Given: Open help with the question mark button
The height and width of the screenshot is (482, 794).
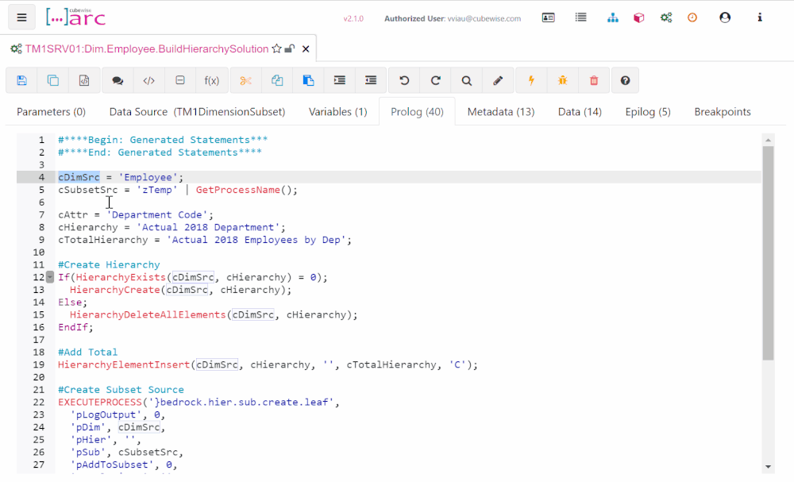Looking at the screenshot, I should point(625,79).
